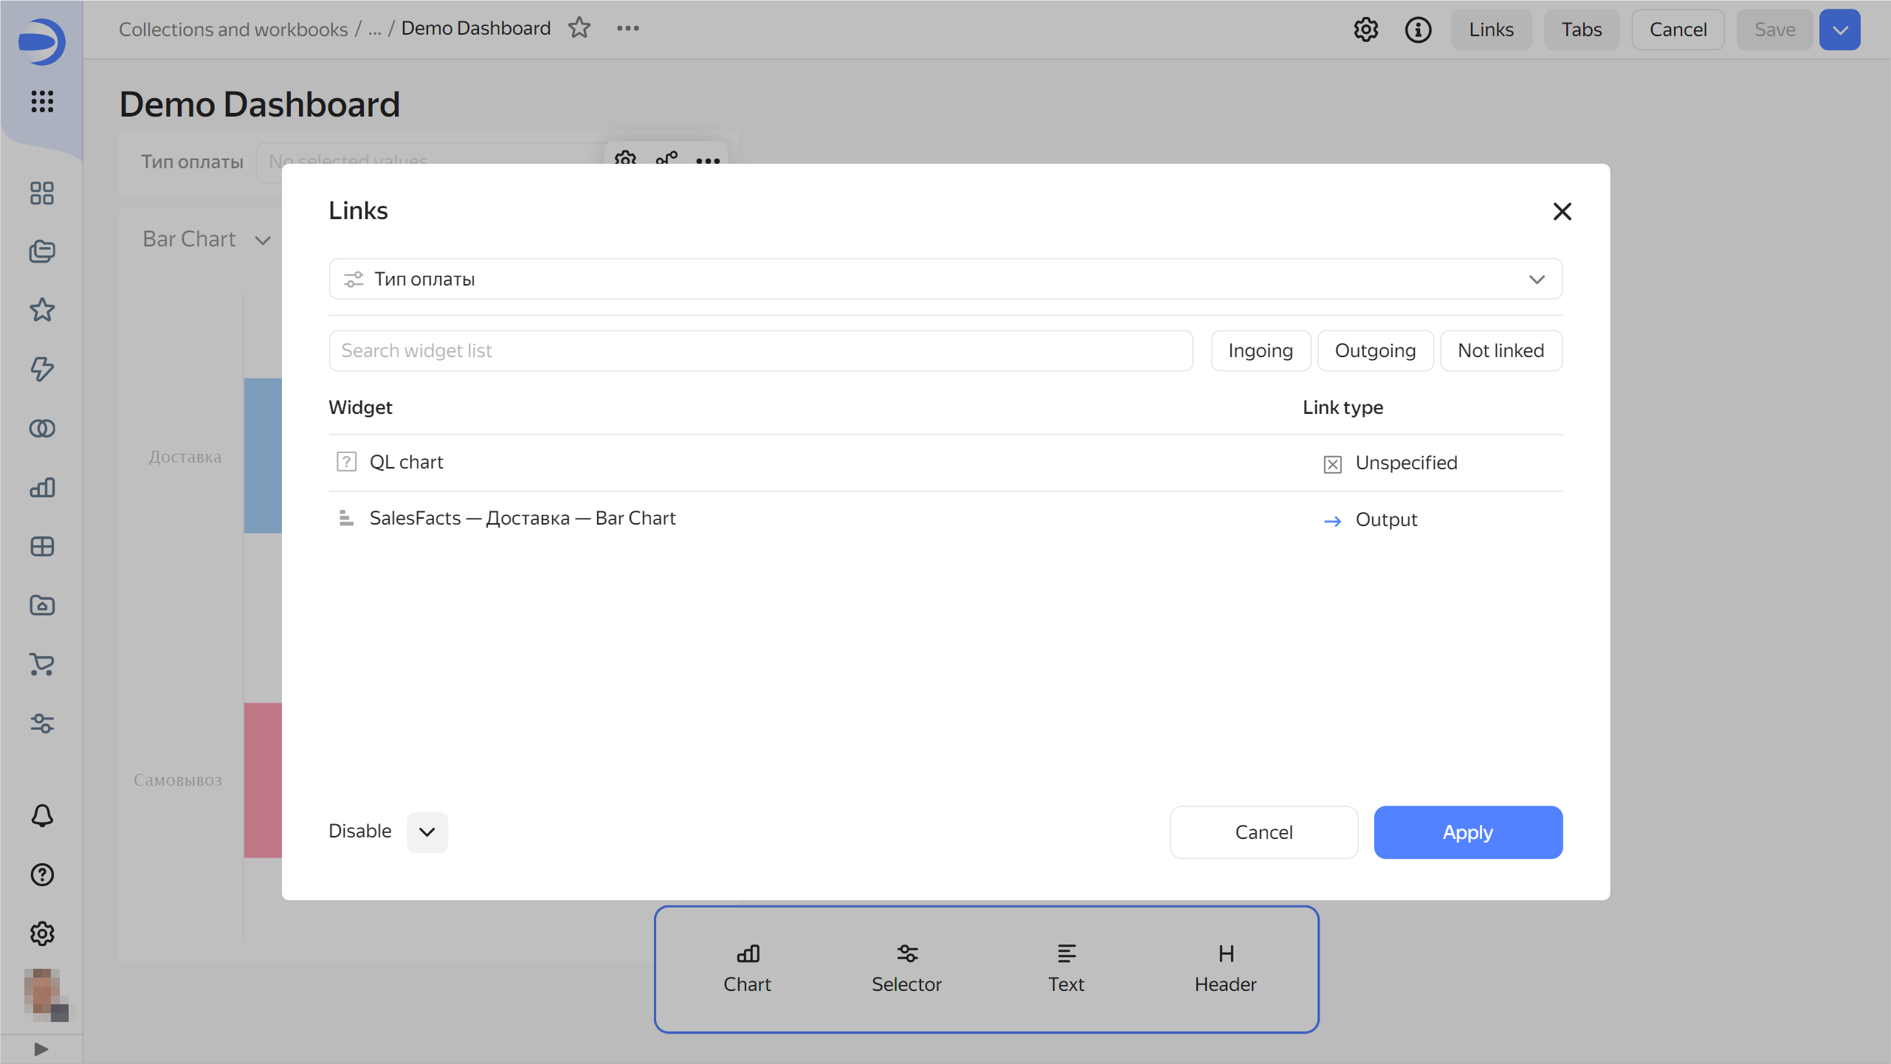This screenshot has height=1064, width=1891.
Task: Close the Links dialog with X
Action: (x=1562, y=212)
